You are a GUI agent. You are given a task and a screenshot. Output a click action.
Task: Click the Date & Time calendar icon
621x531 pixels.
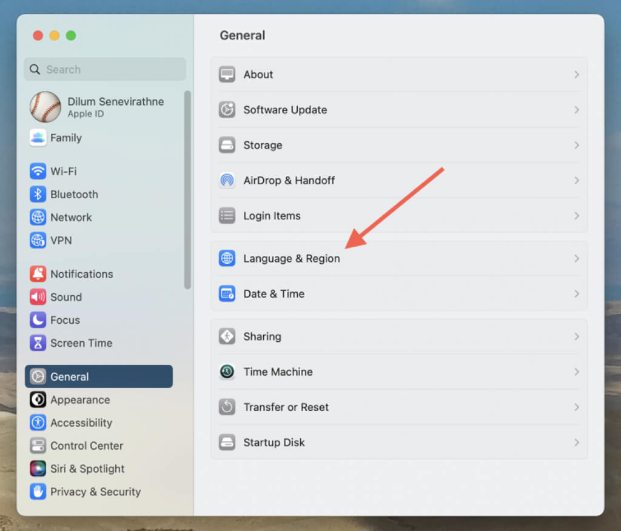point(227,293)
